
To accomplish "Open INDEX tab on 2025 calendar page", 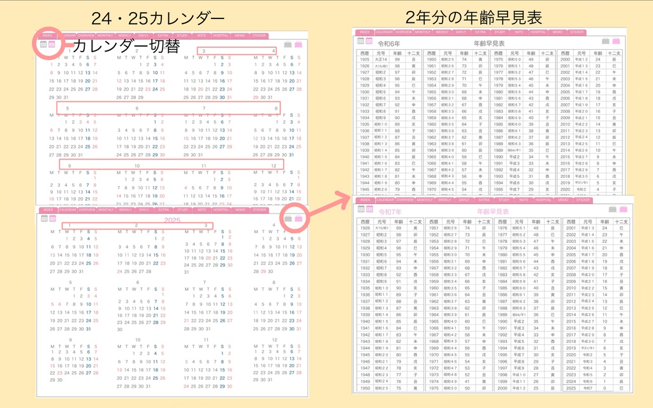I will [48, 210].
